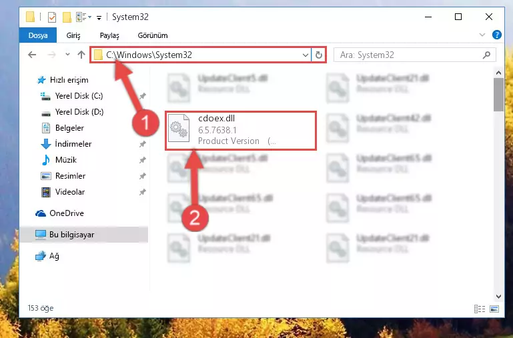Click the Properties quick access icon

(x=51, y=17)
